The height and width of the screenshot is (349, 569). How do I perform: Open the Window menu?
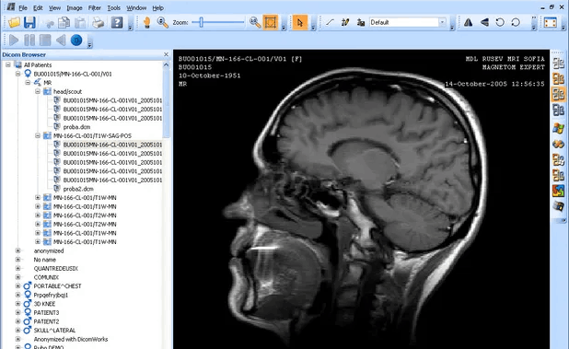tap(136, 8)
